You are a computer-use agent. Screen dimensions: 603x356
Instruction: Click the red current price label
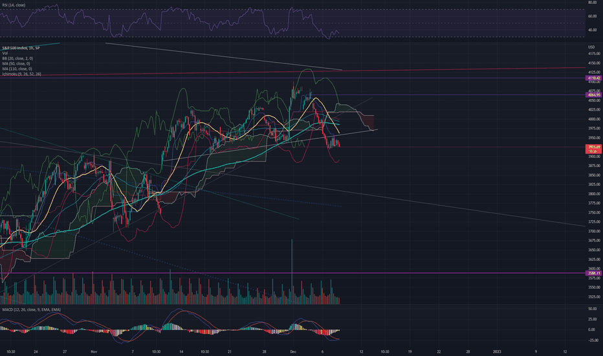point(594,149)
